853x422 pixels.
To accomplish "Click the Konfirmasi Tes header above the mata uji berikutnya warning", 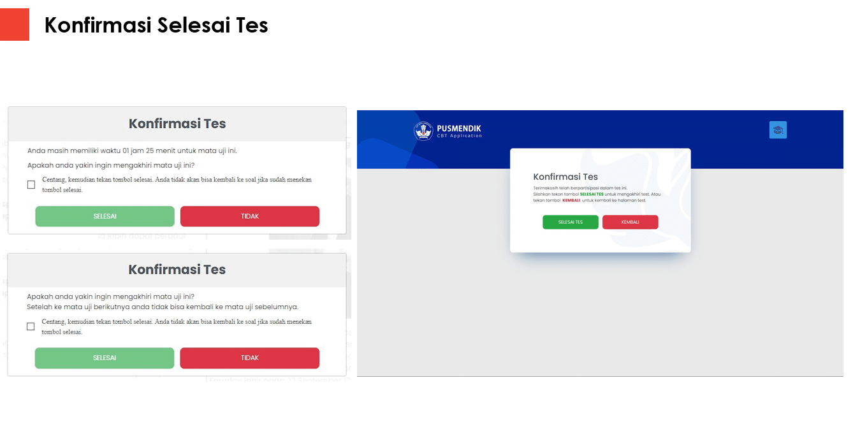I will tap(177, 270).
